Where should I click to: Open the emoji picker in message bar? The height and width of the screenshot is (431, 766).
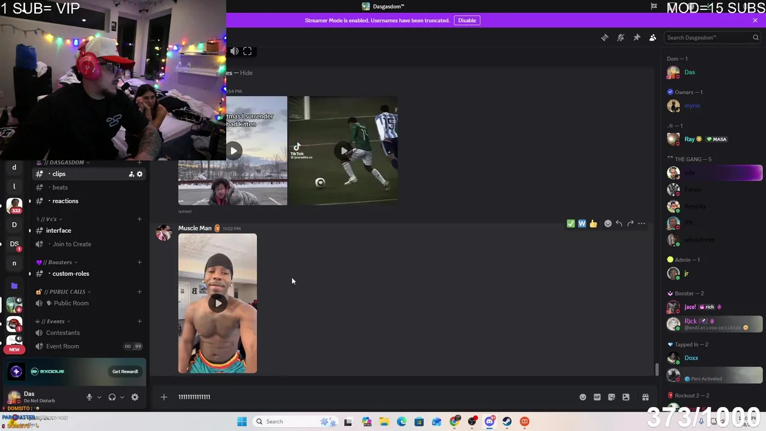point(583,397)
